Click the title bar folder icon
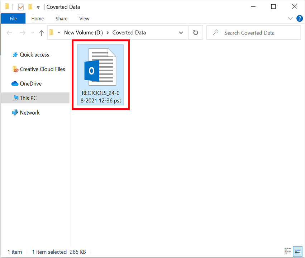 (7, 6)
